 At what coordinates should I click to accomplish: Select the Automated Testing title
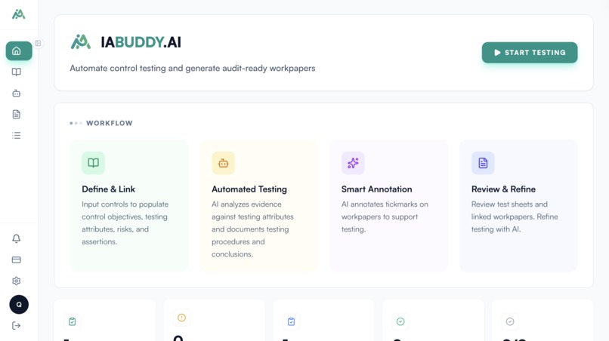tap(249, 189)
